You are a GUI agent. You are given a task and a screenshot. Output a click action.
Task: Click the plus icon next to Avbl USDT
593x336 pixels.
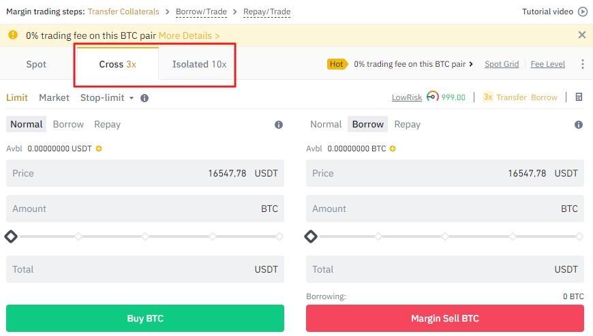point(99,149)
